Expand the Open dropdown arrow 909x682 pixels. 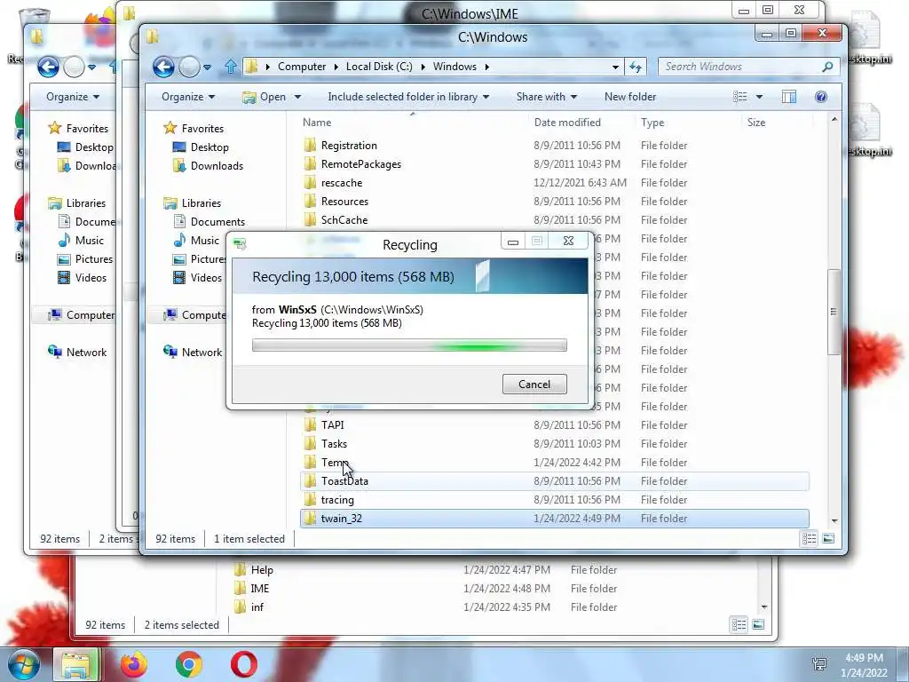point(297,97)
